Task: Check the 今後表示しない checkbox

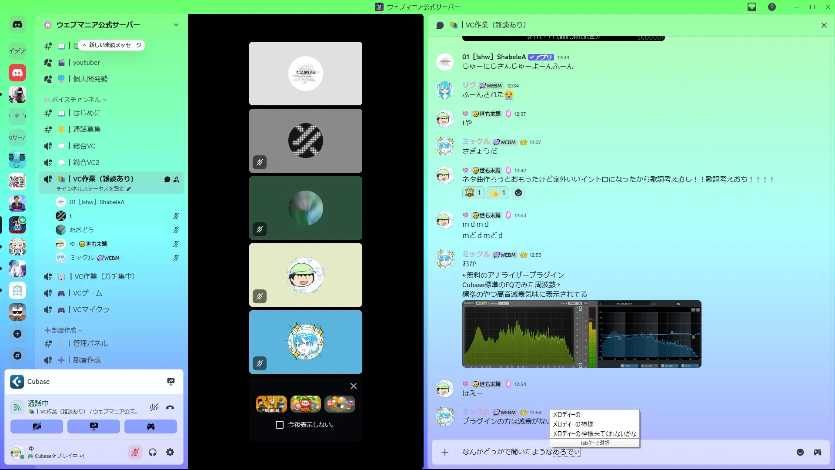Action: (x=280, y=425)
